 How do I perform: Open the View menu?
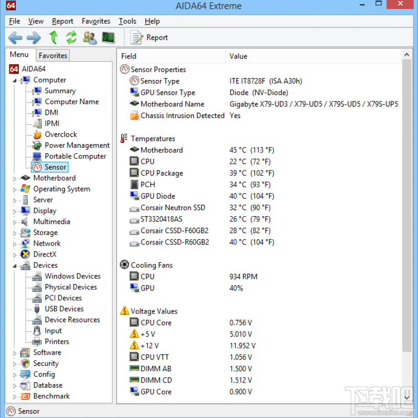36,21
